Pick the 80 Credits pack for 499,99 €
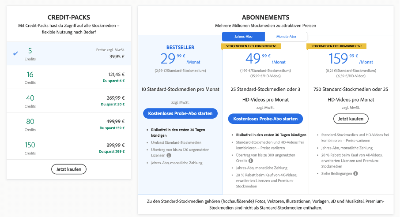This screenshot has width=400, height=217. click(69, 125)
